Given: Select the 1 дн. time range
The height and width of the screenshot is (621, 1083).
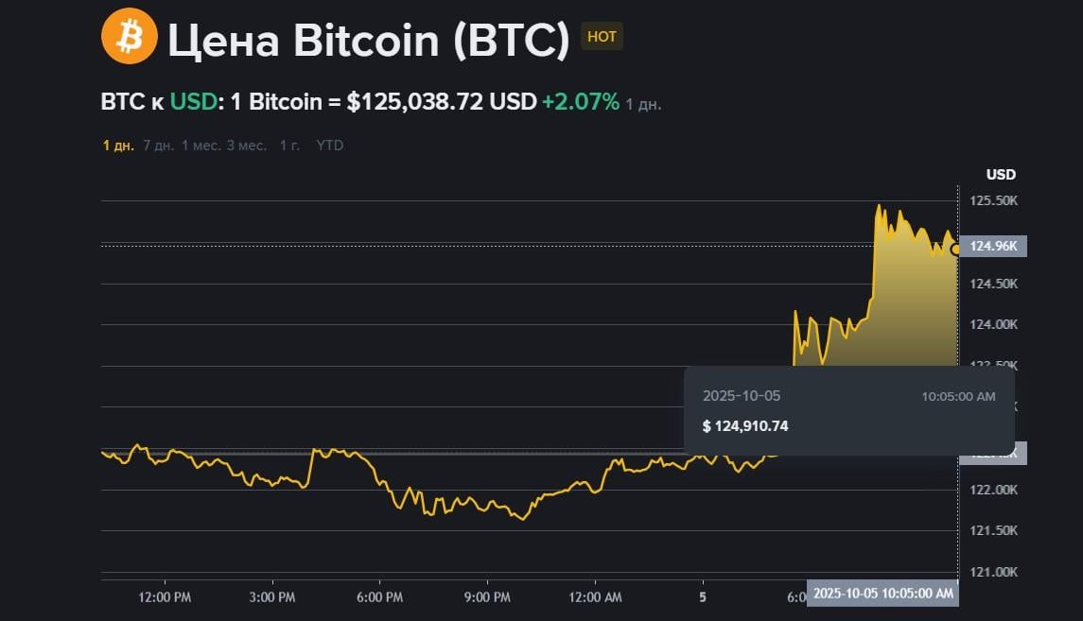Looking at the screenshot, I should (x=118, y=146).
